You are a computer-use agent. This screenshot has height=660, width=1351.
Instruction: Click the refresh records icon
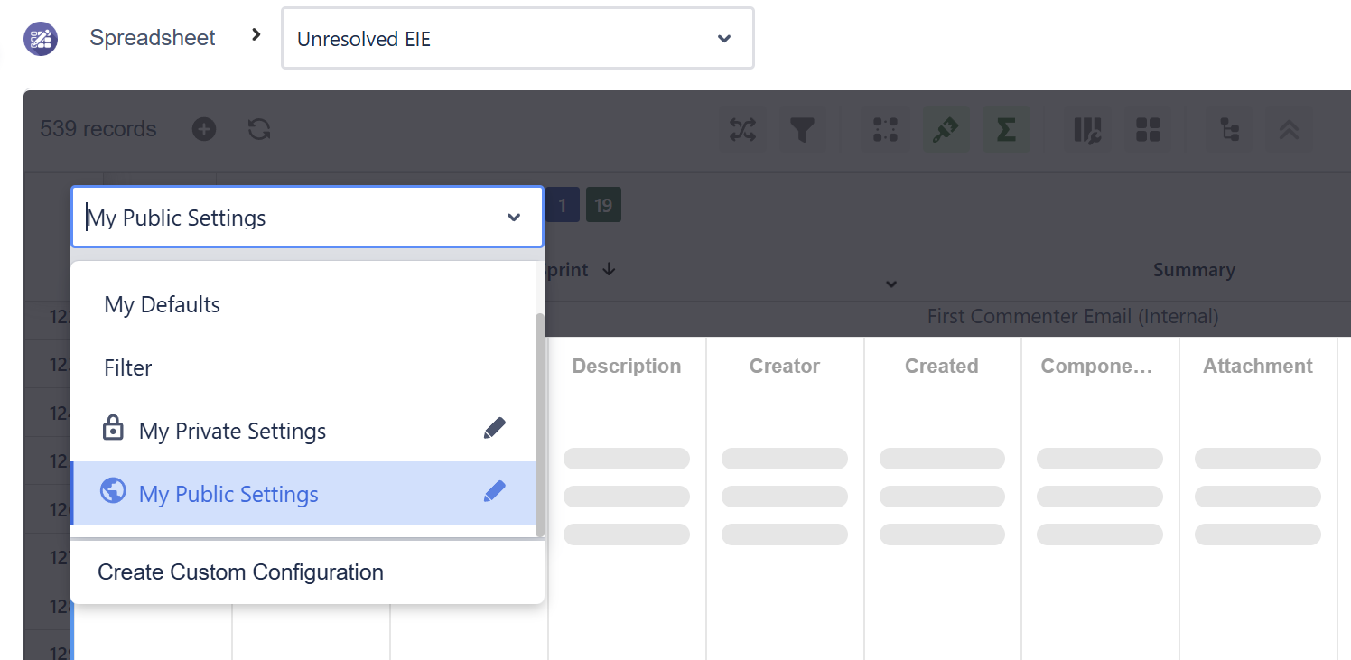click(x=259, y=129)
